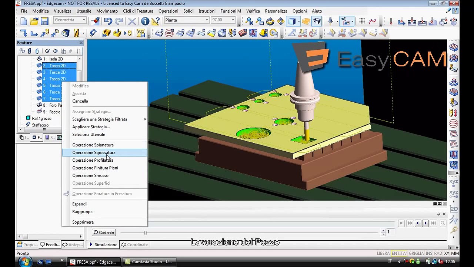474x267 pixels.
Task: Click the zoom extents magnifier icon
Action: (250, 21)
